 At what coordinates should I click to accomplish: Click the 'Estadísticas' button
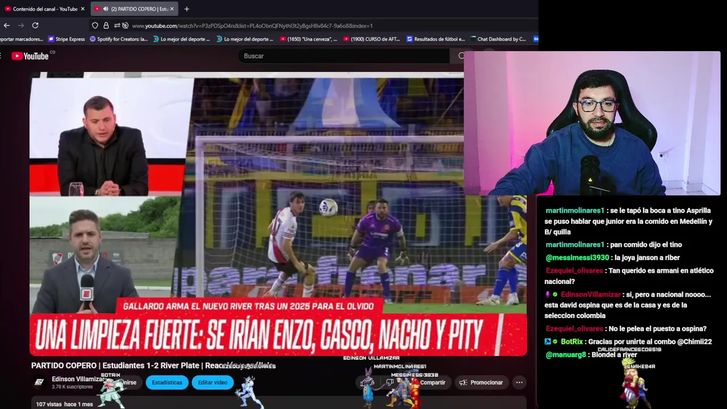click(167, 382)
